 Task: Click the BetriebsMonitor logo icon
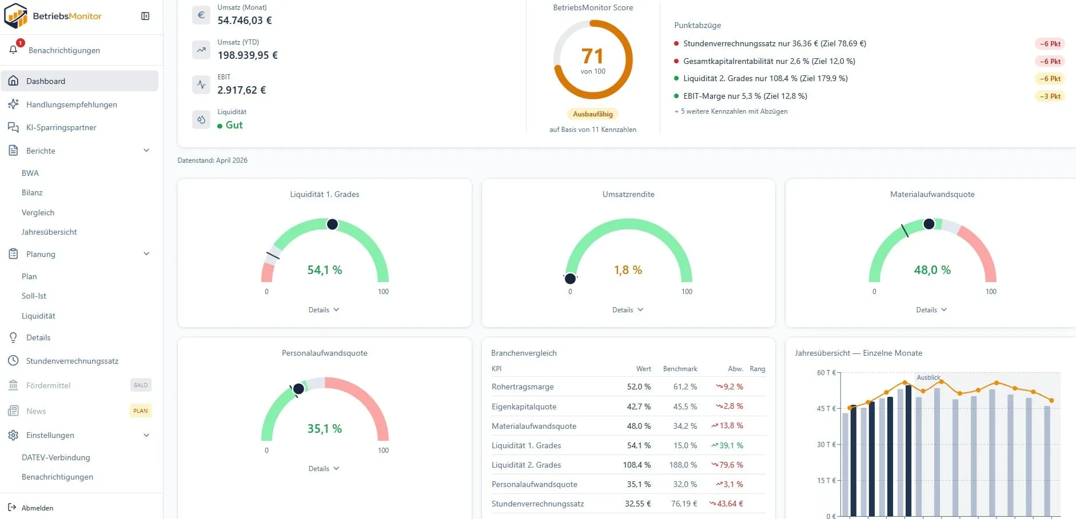coord(15,15)
